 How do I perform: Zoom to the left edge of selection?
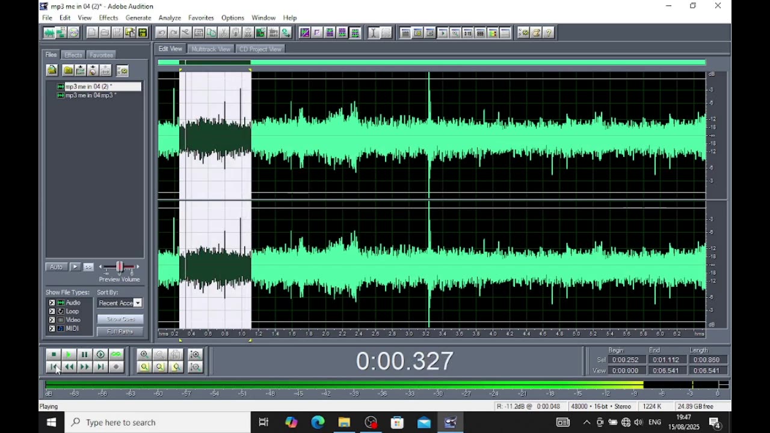pyautogui.click(x=160, y=367)
